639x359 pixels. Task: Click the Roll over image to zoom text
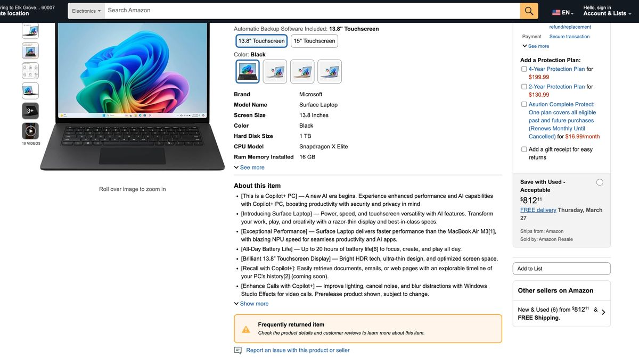[x=133, y=189]
